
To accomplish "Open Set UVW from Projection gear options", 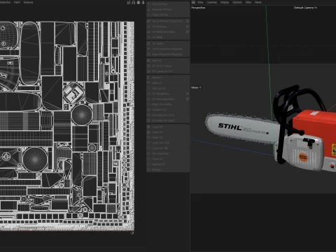I will (188, 21).
